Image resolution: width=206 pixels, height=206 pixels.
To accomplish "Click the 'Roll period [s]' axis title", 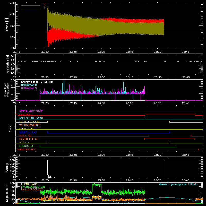I will click(8, 64).
